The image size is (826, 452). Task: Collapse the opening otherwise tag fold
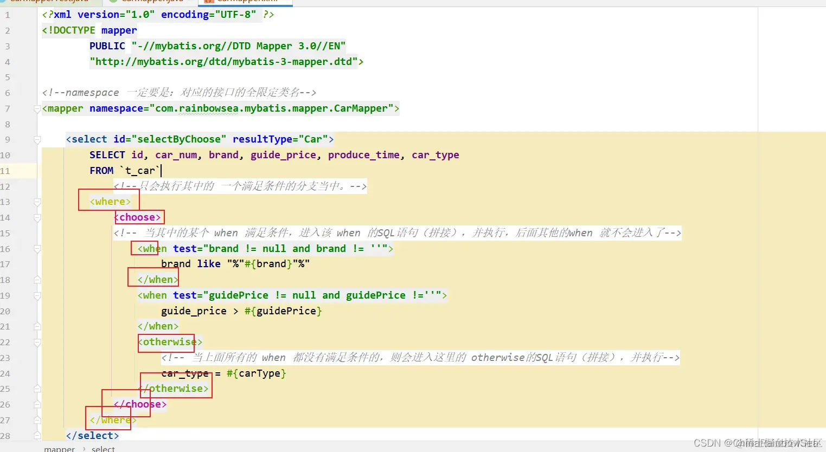[37, 342]
